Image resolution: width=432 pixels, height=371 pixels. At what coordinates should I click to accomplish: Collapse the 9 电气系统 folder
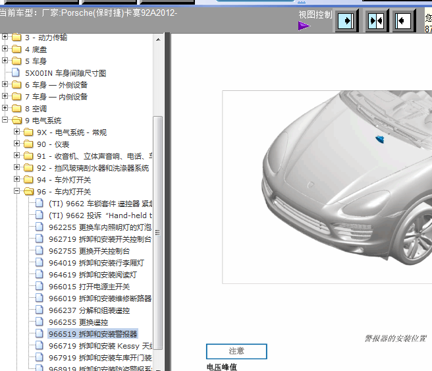point(5,120)
